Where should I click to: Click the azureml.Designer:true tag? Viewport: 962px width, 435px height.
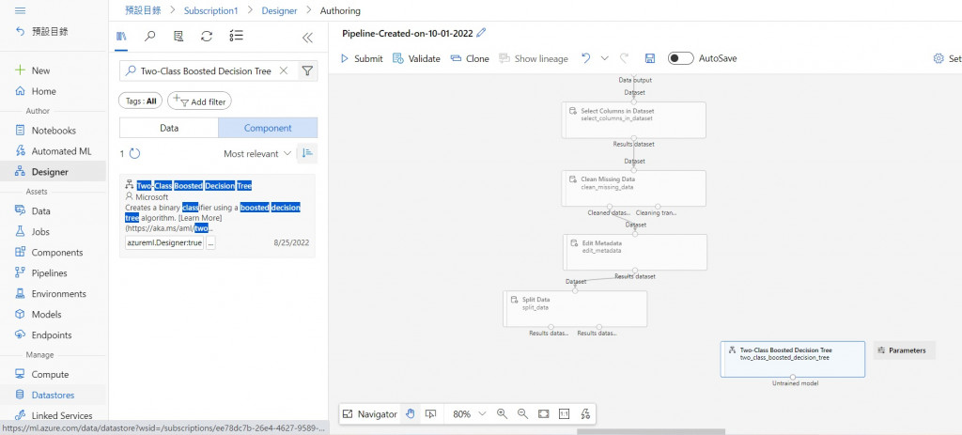click(163, 243)
